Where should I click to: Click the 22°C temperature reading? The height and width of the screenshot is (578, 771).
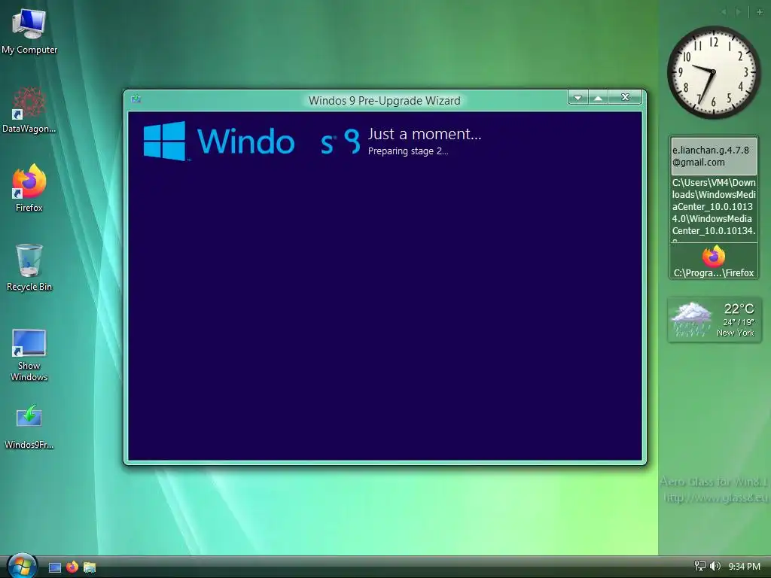(x=739, y=309)
